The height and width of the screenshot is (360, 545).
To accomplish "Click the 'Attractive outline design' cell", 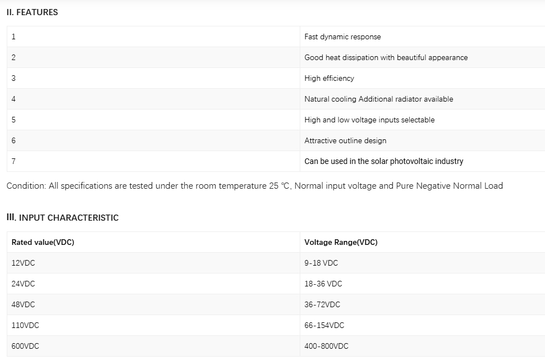I will pos(422,140).
